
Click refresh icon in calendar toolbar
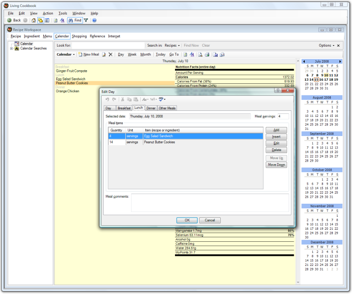tap(186, 54)
